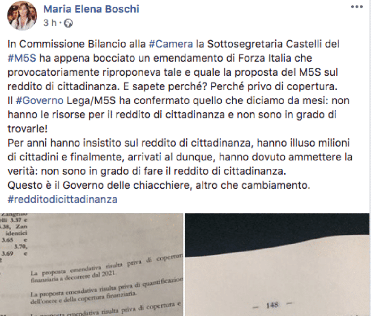Open the three-dot post options menu
Viewport: 371px width, 316px height.
click(357, 7)
